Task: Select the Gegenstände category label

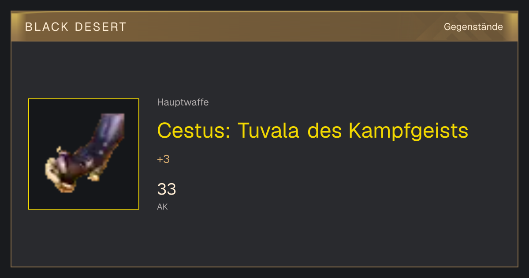Action: click(473, 27)
